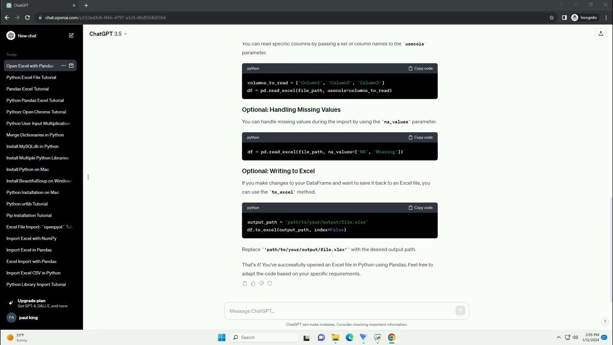Switch to the ChatGPT browser tab
This screenshot has width=613, height=345.
coord(41,5)
